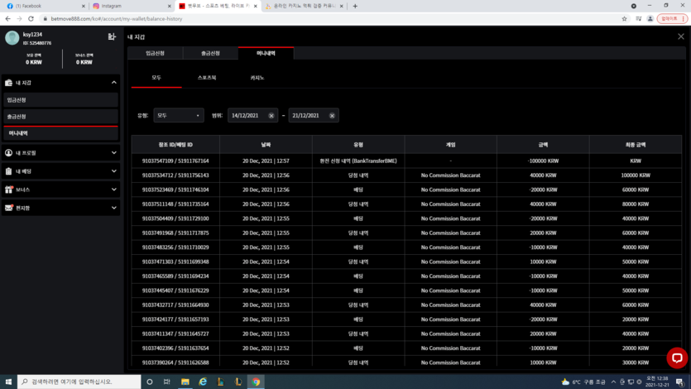Click the ksy1234 profile avatar
The width and height of the screenshot is (691, 389).
pos(12,38)
